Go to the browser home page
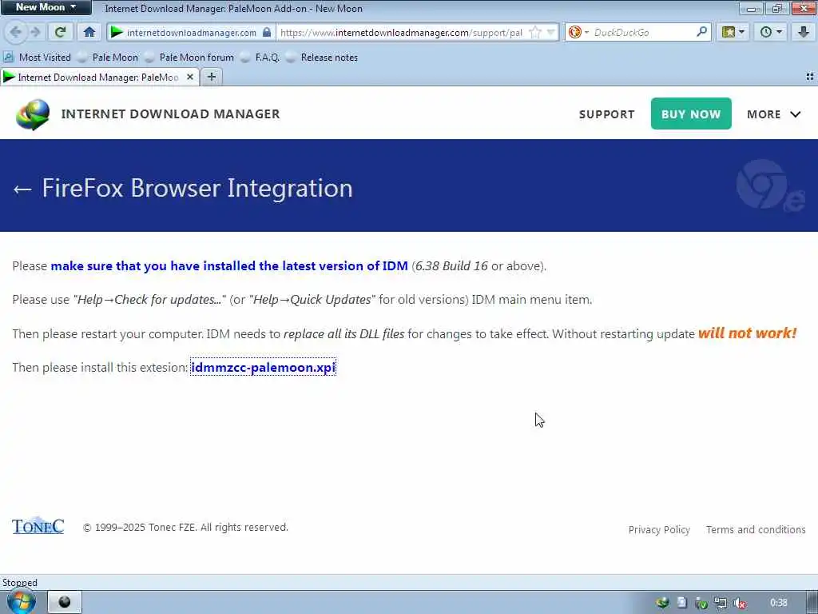Image resolution: width=818 pixels, height=614 pixels. pos(89,32)
